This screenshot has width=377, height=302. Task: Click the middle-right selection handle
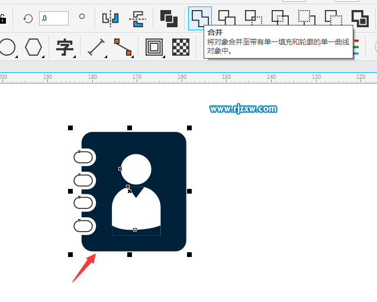point(189,191)
